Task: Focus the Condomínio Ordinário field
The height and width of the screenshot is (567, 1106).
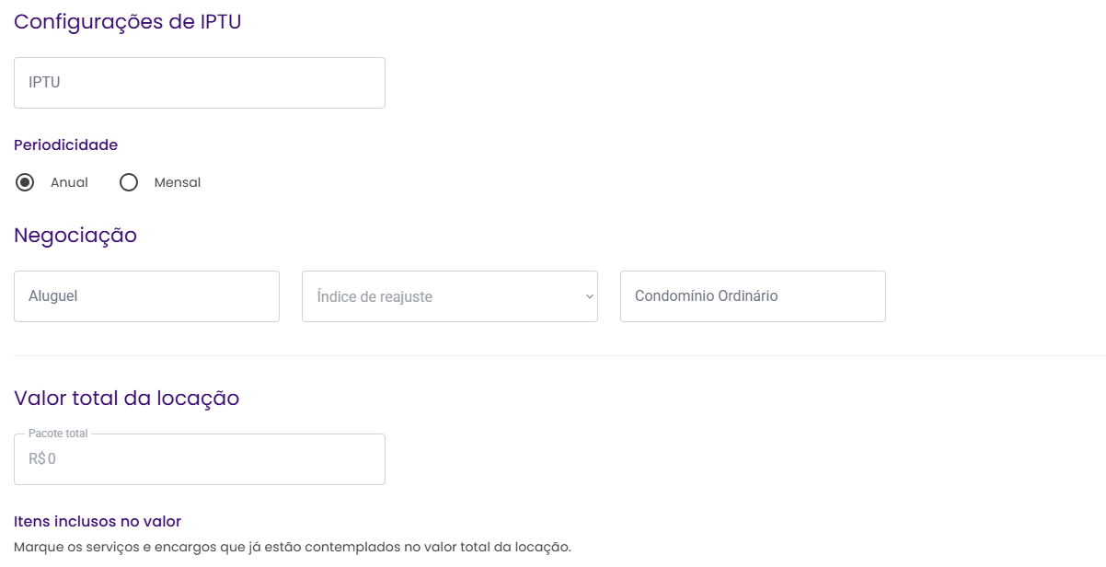Action: (x=753, y=296)
